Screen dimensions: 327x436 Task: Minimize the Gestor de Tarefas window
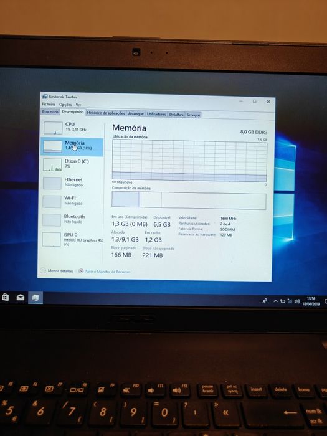coord(241,101)
